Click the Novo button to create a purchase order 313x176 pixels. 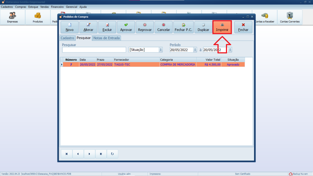pos(69,27)
